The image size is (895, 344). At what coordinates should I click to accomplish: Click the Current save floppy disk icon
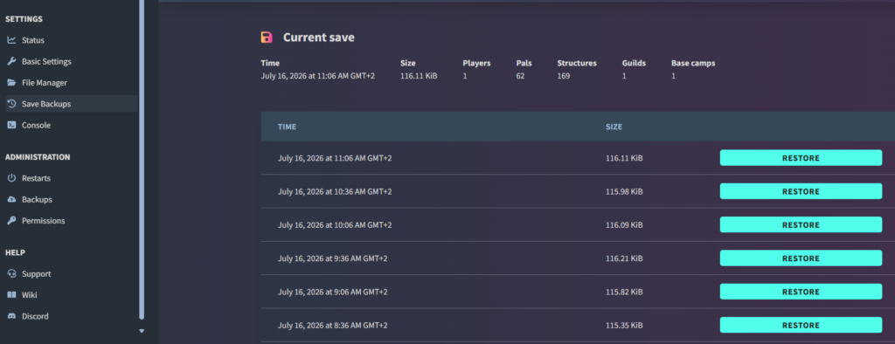267,38
